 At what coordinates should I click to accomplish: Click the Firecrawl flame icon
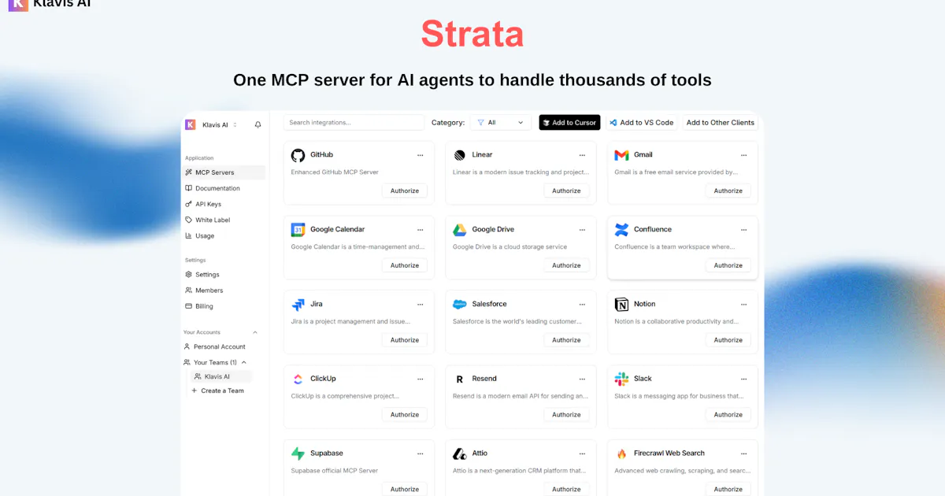(621, 453)
